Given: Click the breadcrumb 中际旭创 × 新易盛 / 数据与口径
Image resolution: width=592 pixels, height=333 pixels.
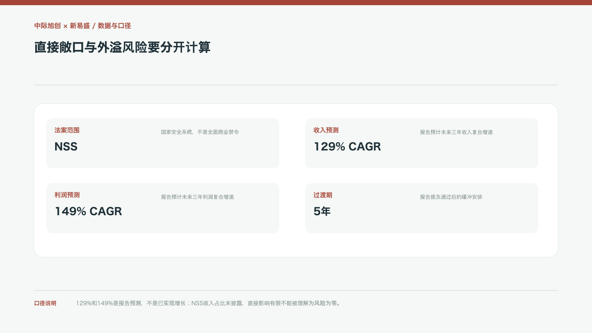Looking at the screenshot, I should point(83,26).
